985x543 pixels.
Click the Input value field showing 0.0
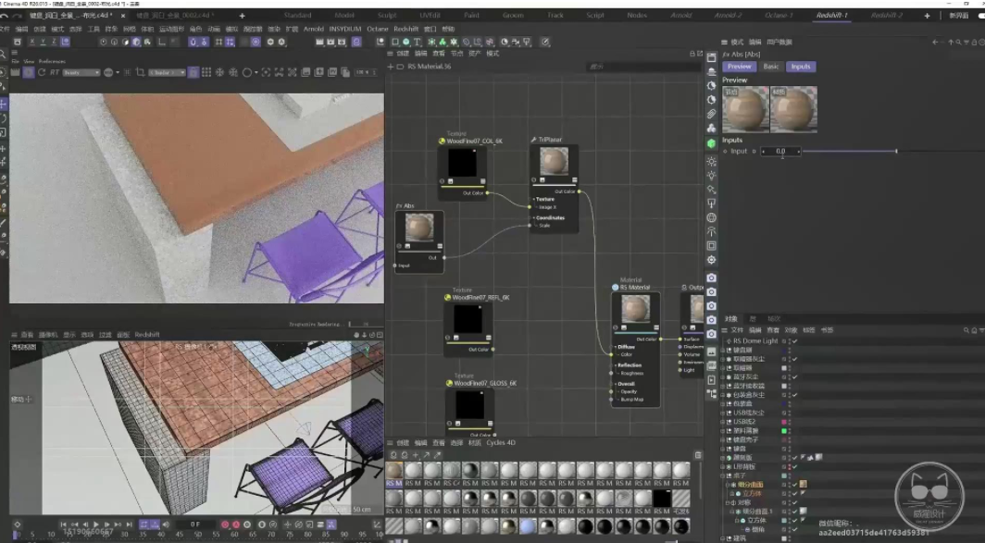[x=780, y=152]
